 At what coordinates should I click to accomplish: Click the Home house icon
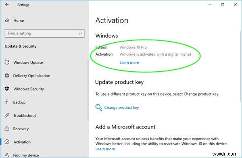(7, 21)
